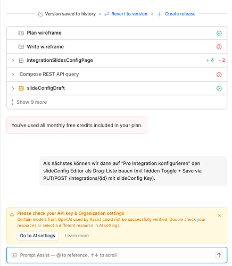
Task: Click the Version saved to history clock icon
Action: click(x=40, y=14)
